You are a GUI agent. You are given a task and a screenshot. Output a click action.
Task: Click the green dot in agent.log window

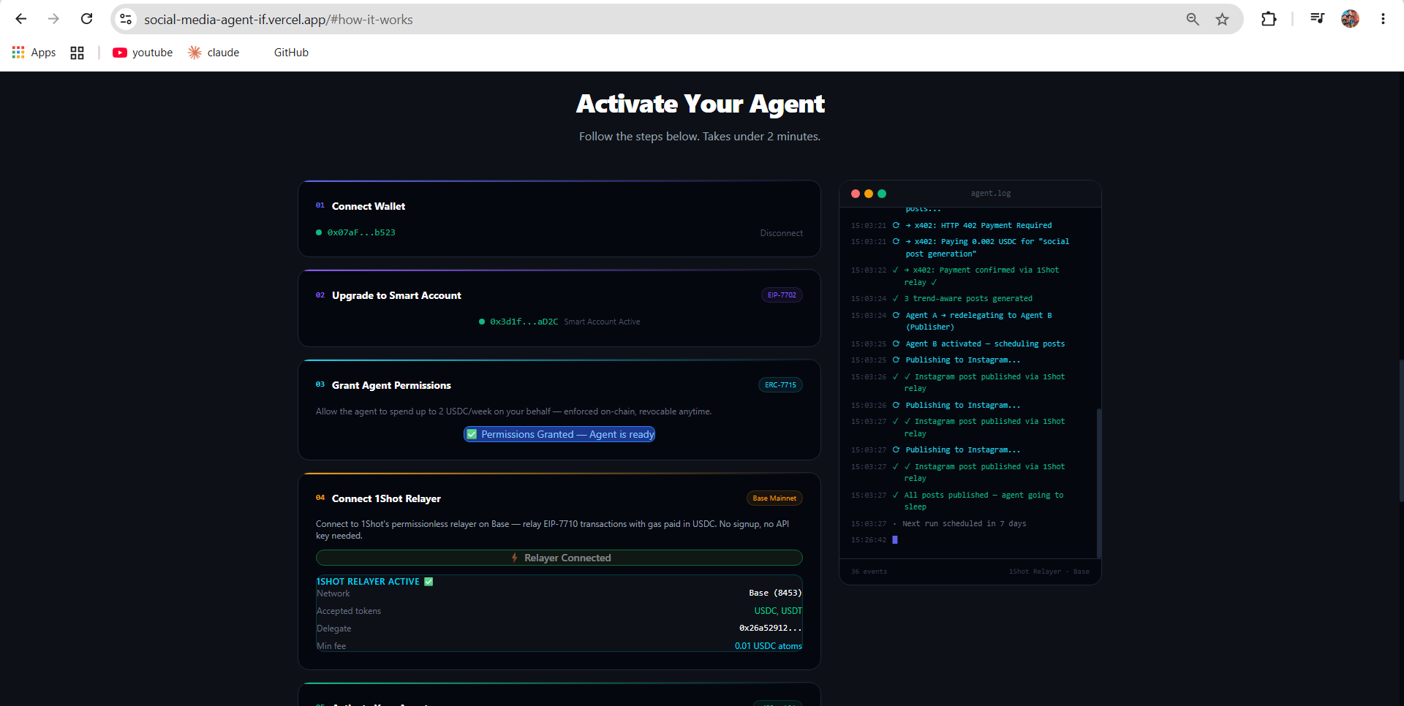tap(882, 194)
